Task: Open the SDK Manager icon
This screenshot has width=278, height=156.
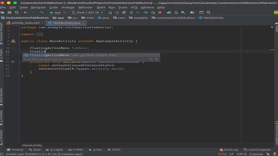Action: coord(183,13)
